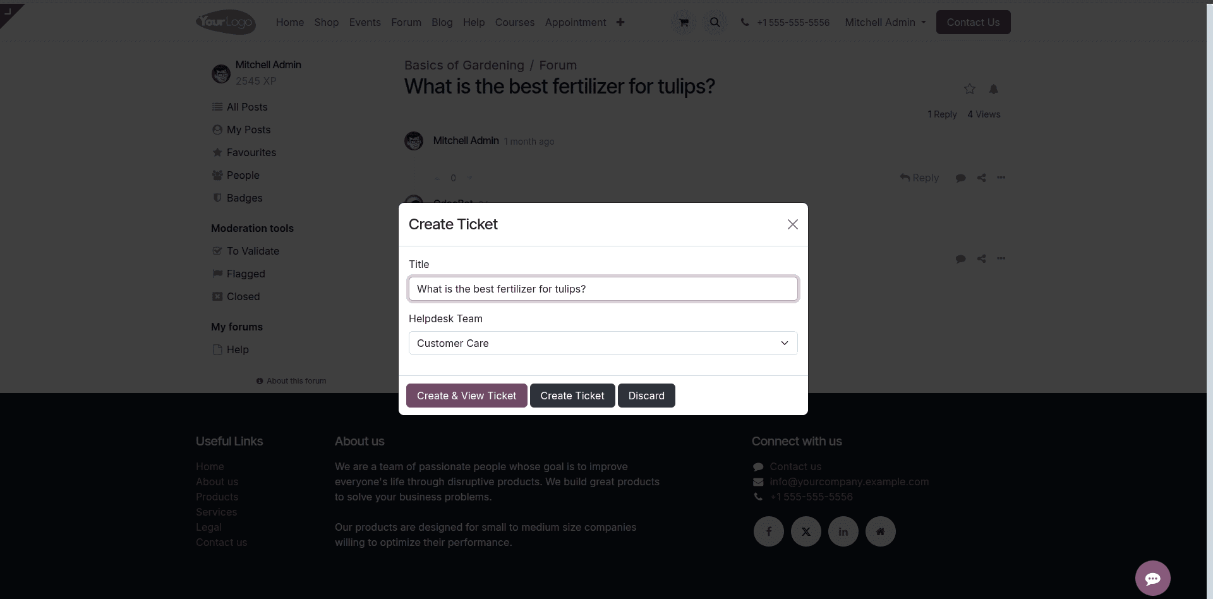1213x599 pixels.
Task: Open the comment icon on Mitchell Admin's post
Action: pos(960,178)
